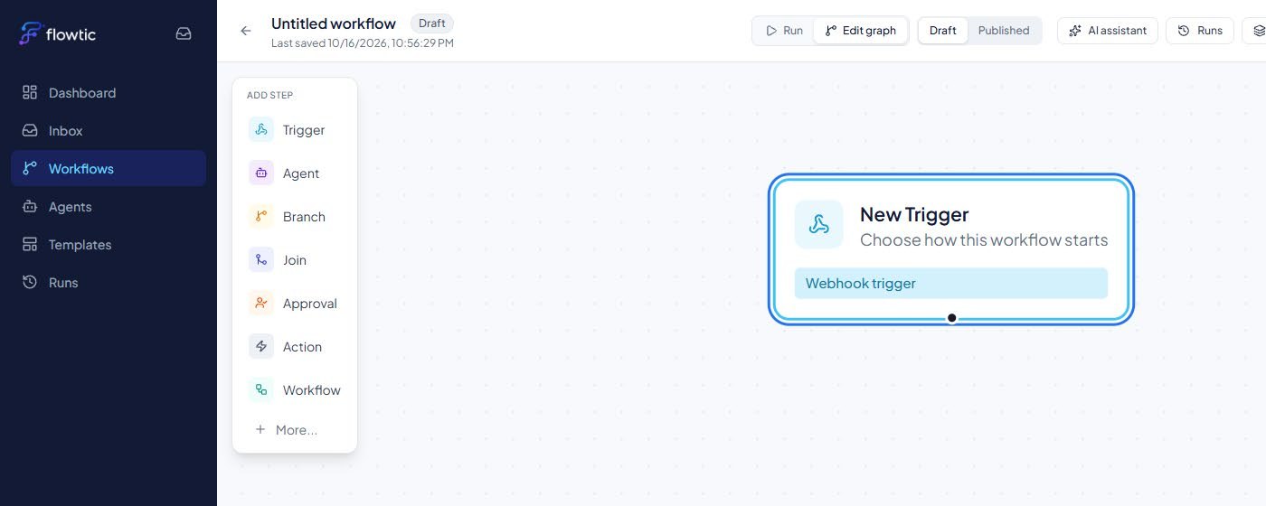Open the Runs history button in the header
This screenshot has height=506, width=1266.
point(1200,31)
